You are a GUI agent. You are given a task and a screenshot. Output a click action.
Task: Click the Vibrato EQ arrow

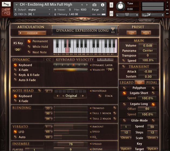[x=91, y=137]
